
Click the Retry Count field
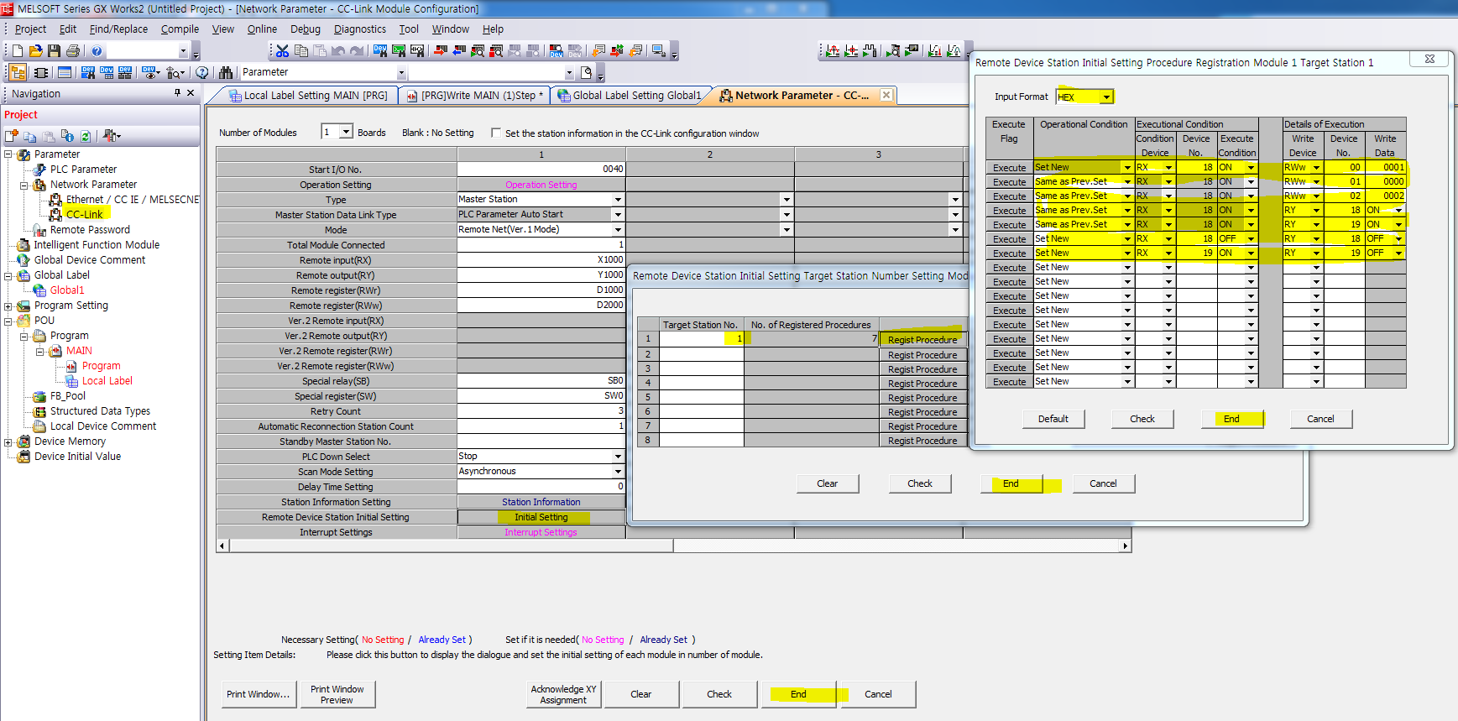point(541,411)
